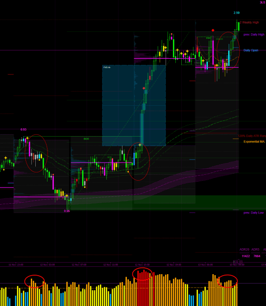Select the BOS label above the green structure line
Image resolution: width=266 pixels, height=306 pixels.
[x=86, y=139]
